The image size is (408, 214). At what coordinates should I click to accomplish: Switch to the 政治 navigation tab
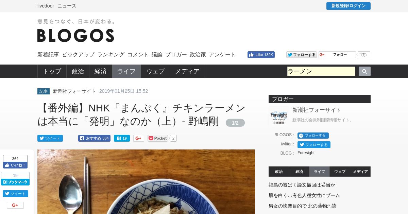pos(78,71)
